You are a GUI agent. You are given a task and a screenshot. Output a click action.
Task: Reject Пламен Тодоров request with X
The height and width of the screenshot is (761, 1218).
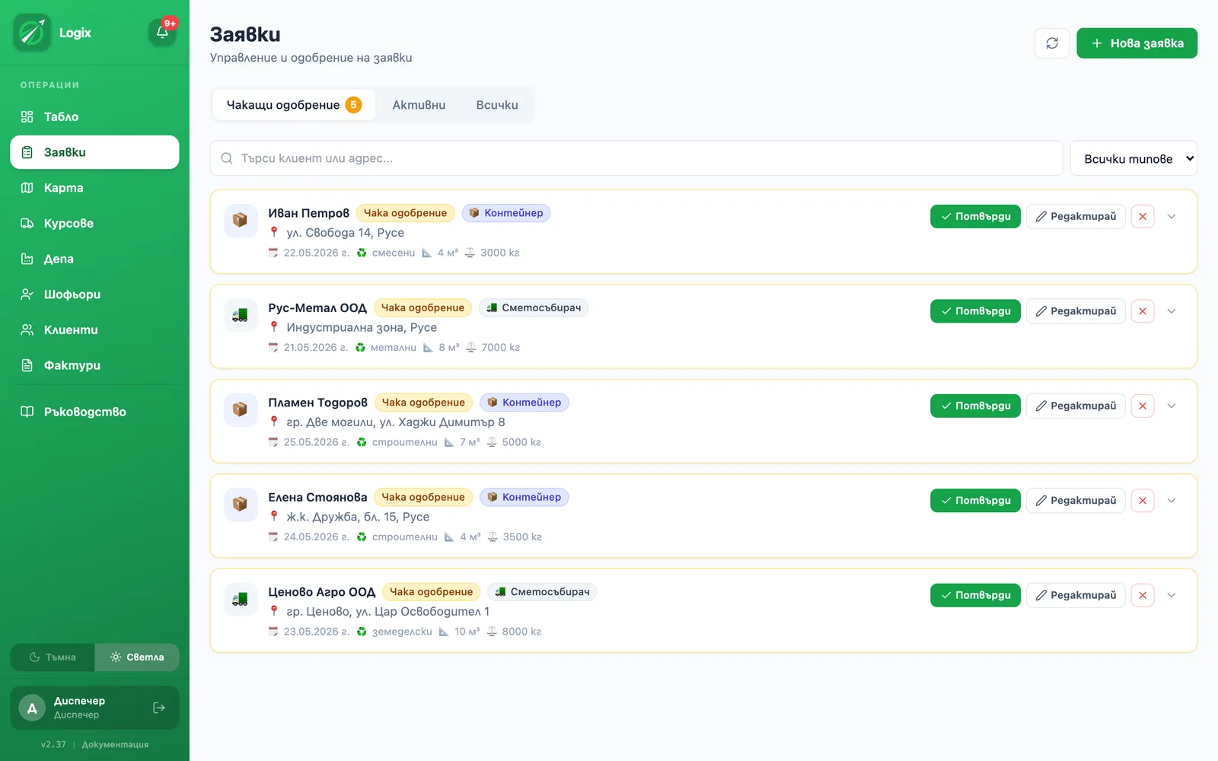click(1143, 406)
